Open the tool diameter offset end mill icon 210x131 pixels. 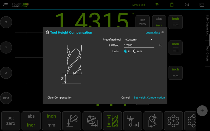[92, 121]
